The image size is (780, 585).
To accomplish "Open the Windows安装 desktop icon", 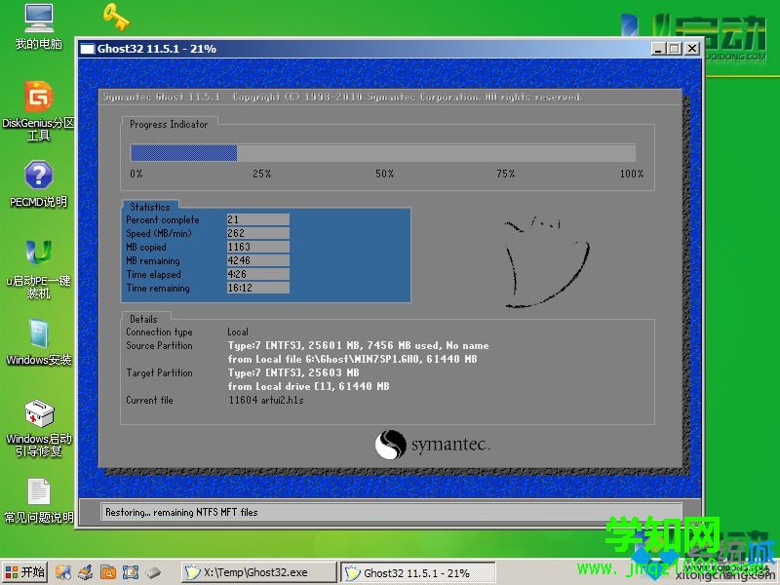I will 38,342.
